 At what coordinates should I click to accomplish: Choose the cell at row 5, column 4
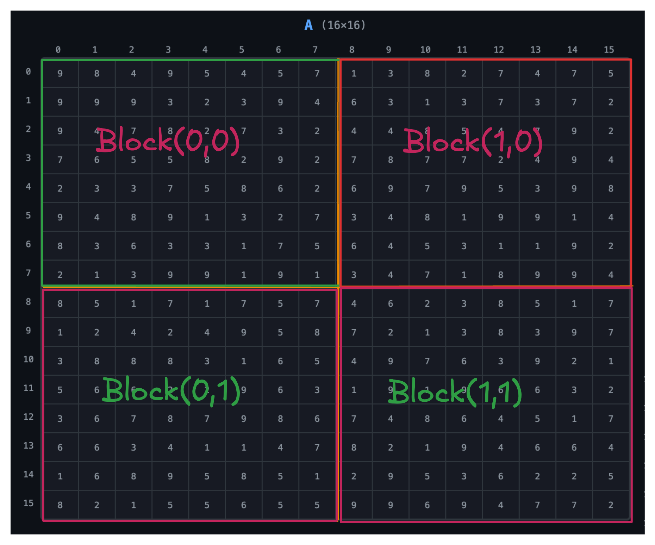pyautogui.click(x=207, y=217)
